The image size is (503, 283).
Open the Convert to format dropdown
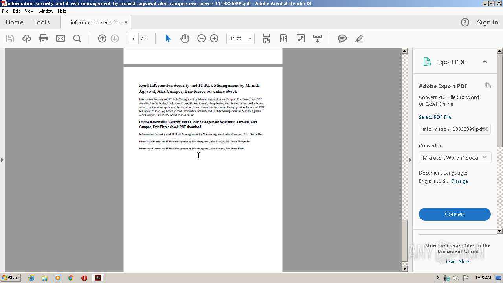pos(455,158)
